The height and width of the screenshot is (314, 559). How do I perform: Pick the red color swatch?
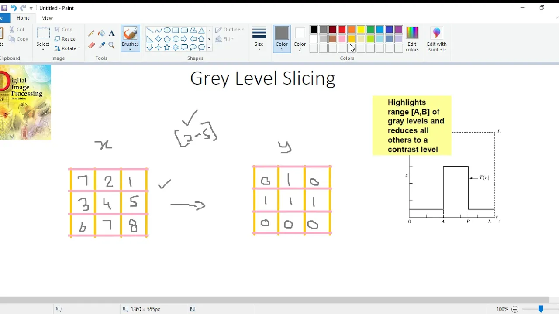(342, 30)
